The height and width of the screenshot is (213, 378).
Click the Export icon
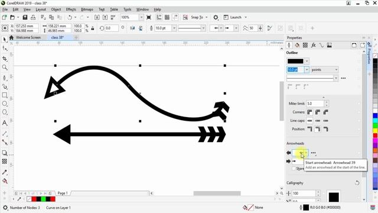[x=105, y=17]
